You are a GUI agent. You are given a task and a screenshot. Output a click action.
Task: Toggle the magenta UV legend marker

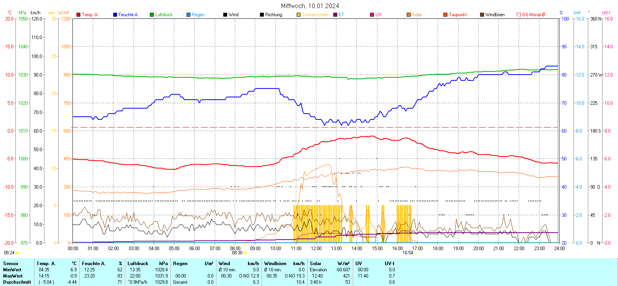[x=372, y=15]
